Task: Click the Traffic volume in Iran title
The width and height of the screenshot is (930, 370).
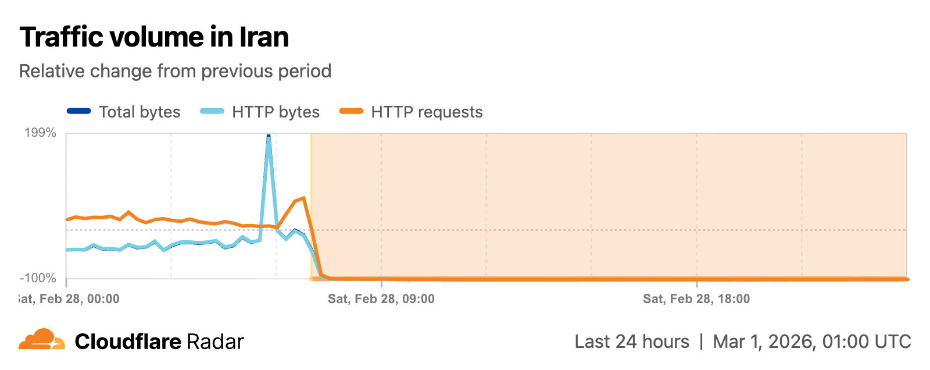Action: [x=154, y=37]
